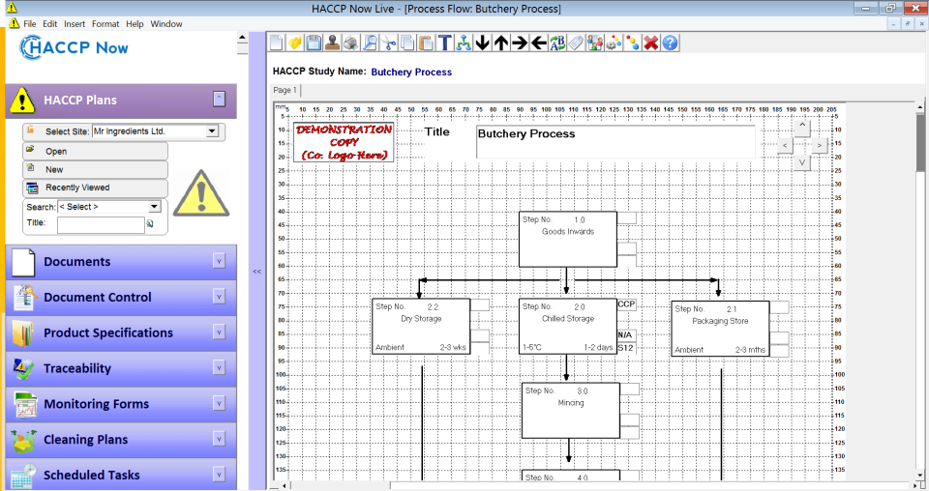929x491 pixels.
Task: Click the Traceability checkmark icon
Action: click(x=23, y=368)
